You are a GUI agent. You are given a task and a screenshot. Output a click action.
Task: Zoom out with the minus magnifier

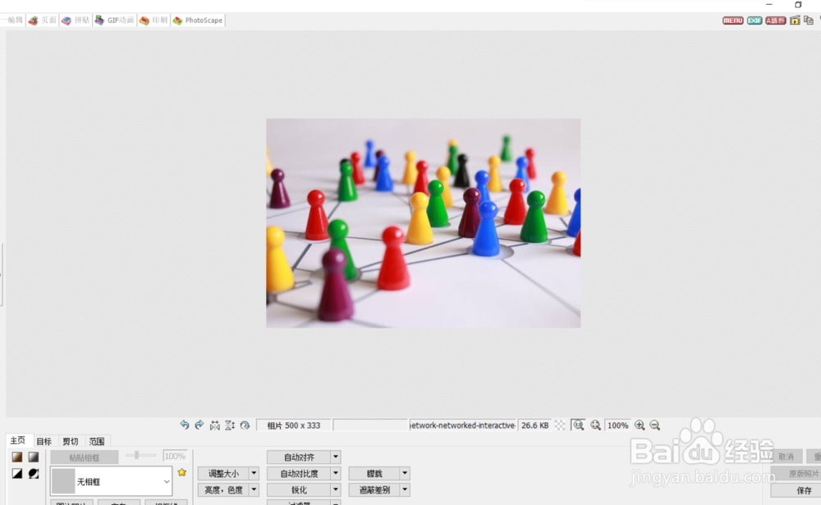click(x=655, y=425)
